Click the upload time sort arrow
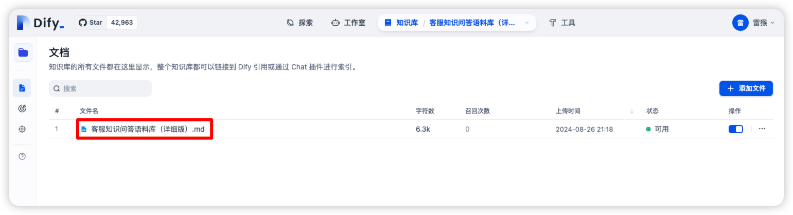793x215 pixels. pyautogui.click(x=632, y=111)
